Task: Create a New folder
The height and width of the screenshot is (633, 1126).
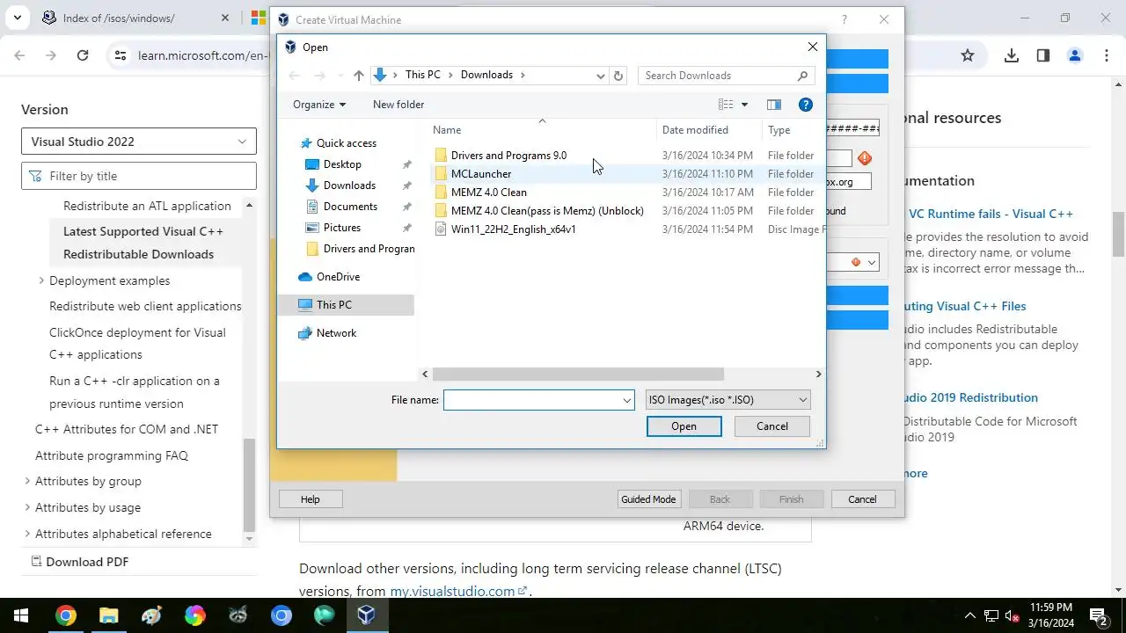Action: [398, 105]
